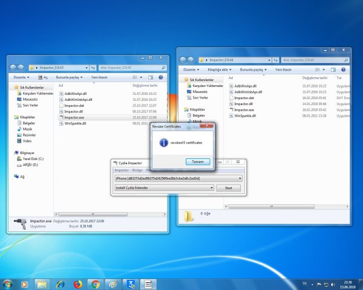Expand the install Cydia Extender dropdown
Viewport: 363px width, 290px height.
[x=164, y=188]
